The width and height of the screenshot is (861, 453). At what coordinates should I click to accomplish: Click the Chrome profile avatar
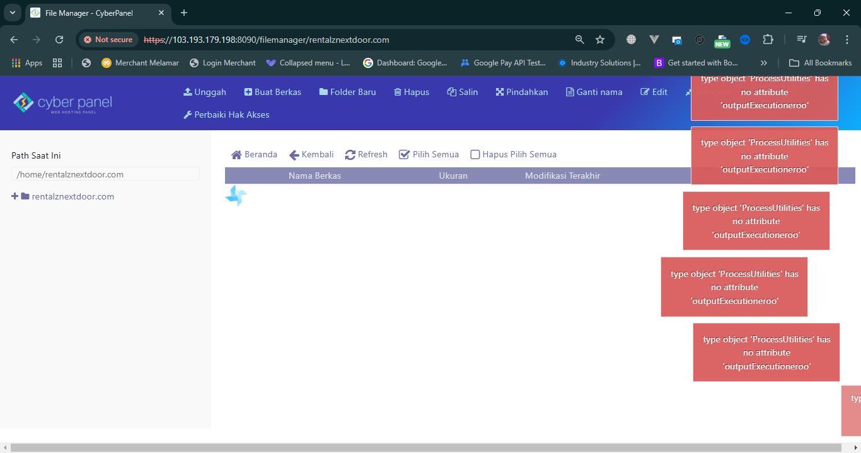824,40
